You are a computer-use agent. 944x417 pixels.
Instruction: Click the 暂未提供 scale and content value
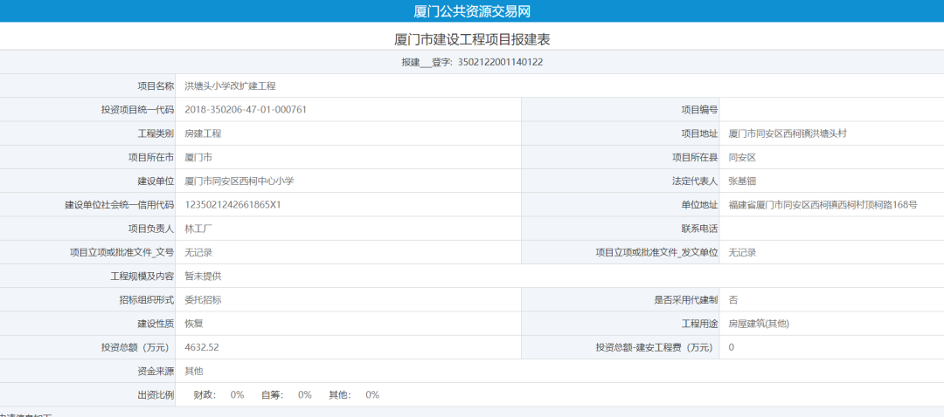(203, 276)
